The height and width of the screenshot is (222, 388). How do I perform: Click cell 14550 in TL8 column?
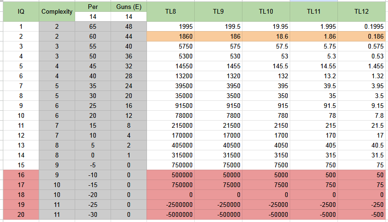click(x=171, y=66)
